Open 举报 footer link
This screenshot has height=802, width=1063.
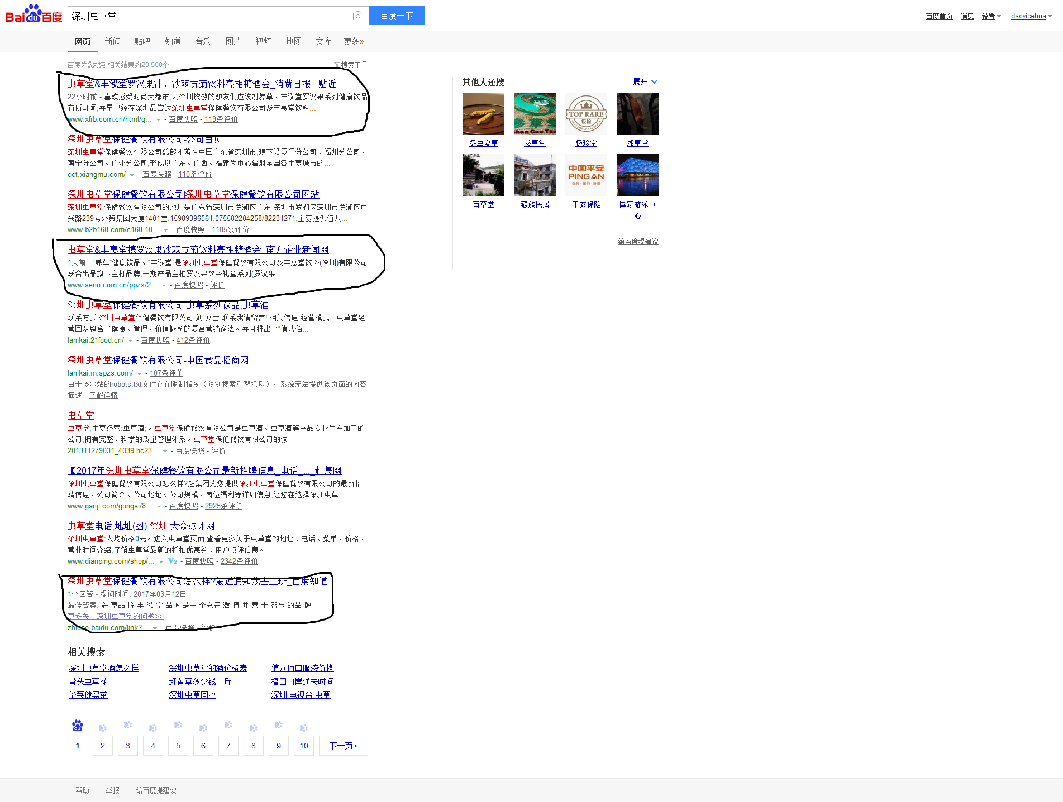point(112,790)
